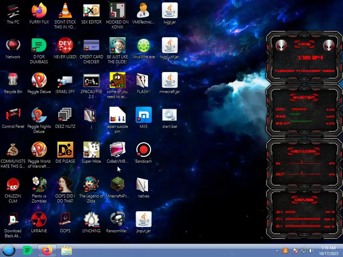Show hidden tray icons arrow
Screen dimensions: 343x257
pos(277,251)
